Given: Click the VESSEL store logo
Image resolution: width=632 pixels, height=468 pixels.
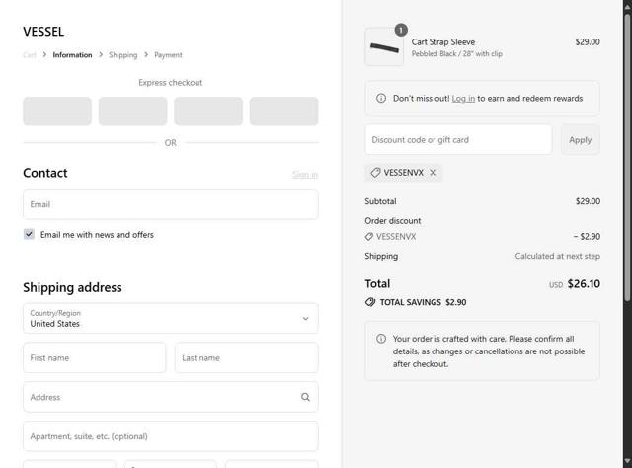Looking at the screenshot, I should 43,32.
